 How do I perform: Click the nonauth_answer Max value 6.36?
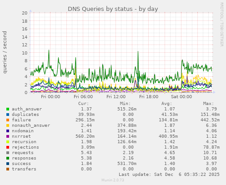point(211,125)
